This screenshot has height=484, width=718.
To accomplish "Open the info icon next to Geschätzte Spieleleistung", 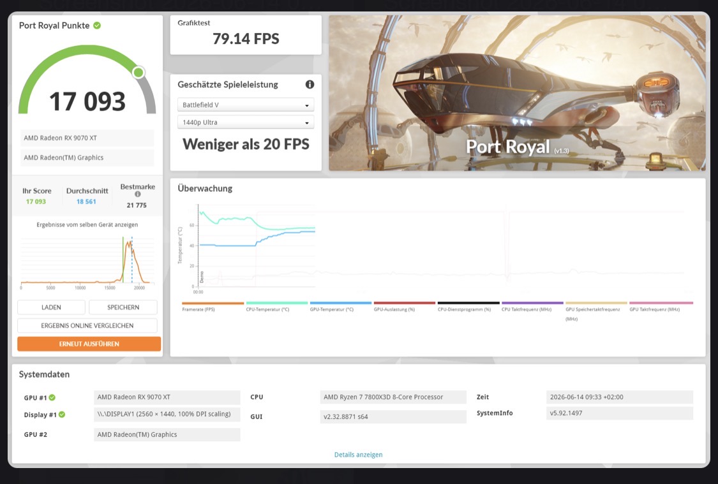I will pos(310,85).
